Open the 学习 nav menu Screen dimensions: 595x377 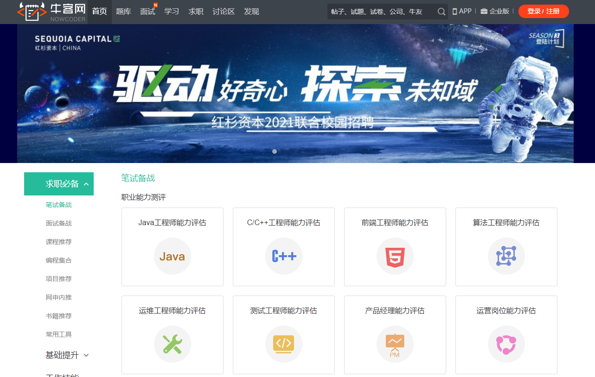pyautogui.click(x=172, y=12)
